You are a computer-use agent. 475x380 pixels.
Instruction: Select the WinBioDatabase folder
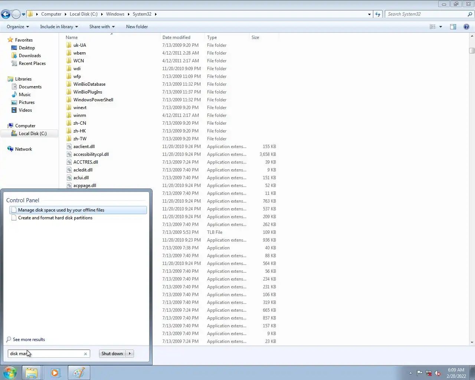pyautogui.click(x=89, y=84)
